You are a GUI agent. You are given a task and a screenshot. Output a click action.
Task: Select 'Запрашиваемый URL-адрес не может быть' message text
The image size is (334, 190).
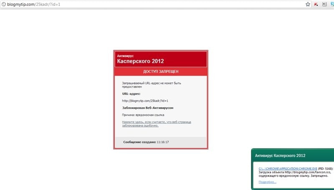pos(152,83)
